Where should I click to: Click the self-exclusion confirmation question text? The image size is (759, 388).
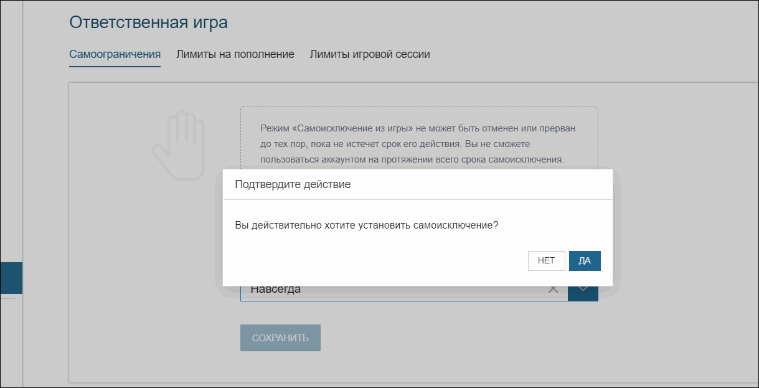pyautogui.click(x=367, y=225)
